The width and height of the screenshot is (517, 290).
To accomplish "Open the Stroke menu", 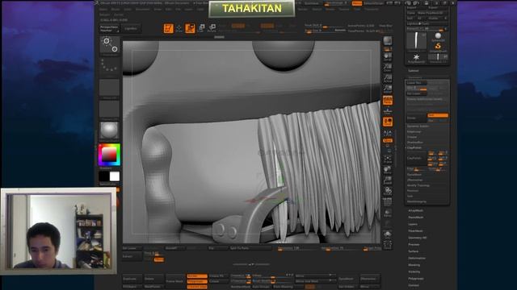I will point(330,9).
